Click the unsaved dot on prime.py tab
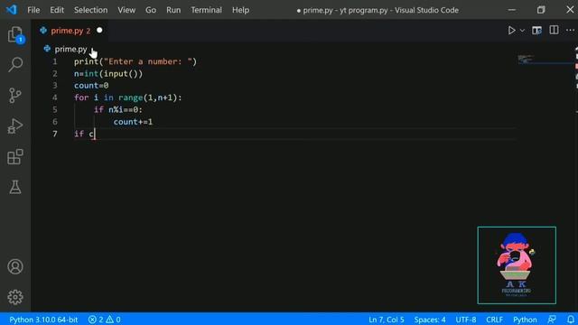578x325 pixels. 99,30
